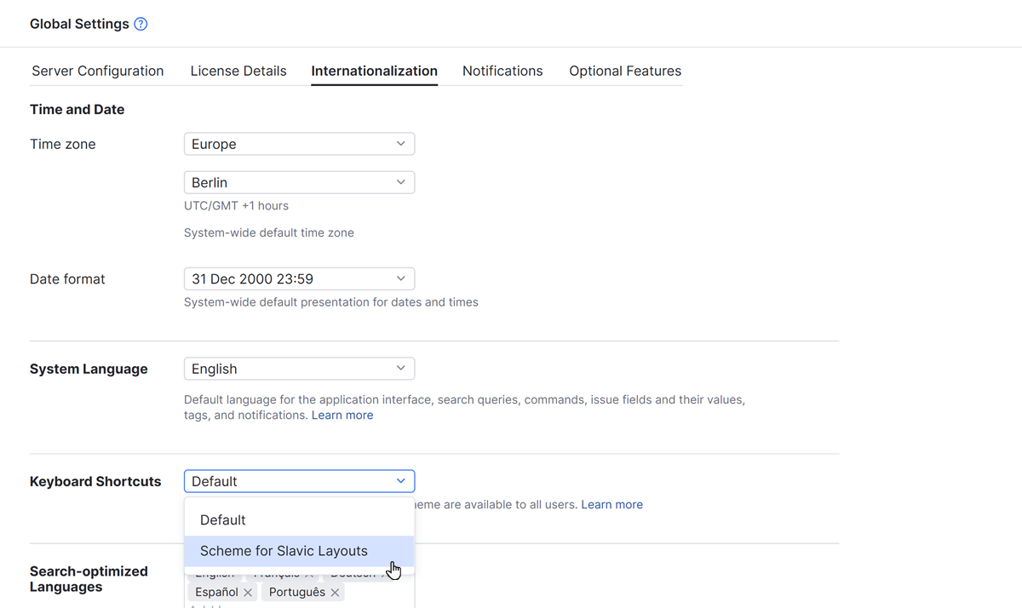Open the Berlin city dropdown

pos(299,182)
